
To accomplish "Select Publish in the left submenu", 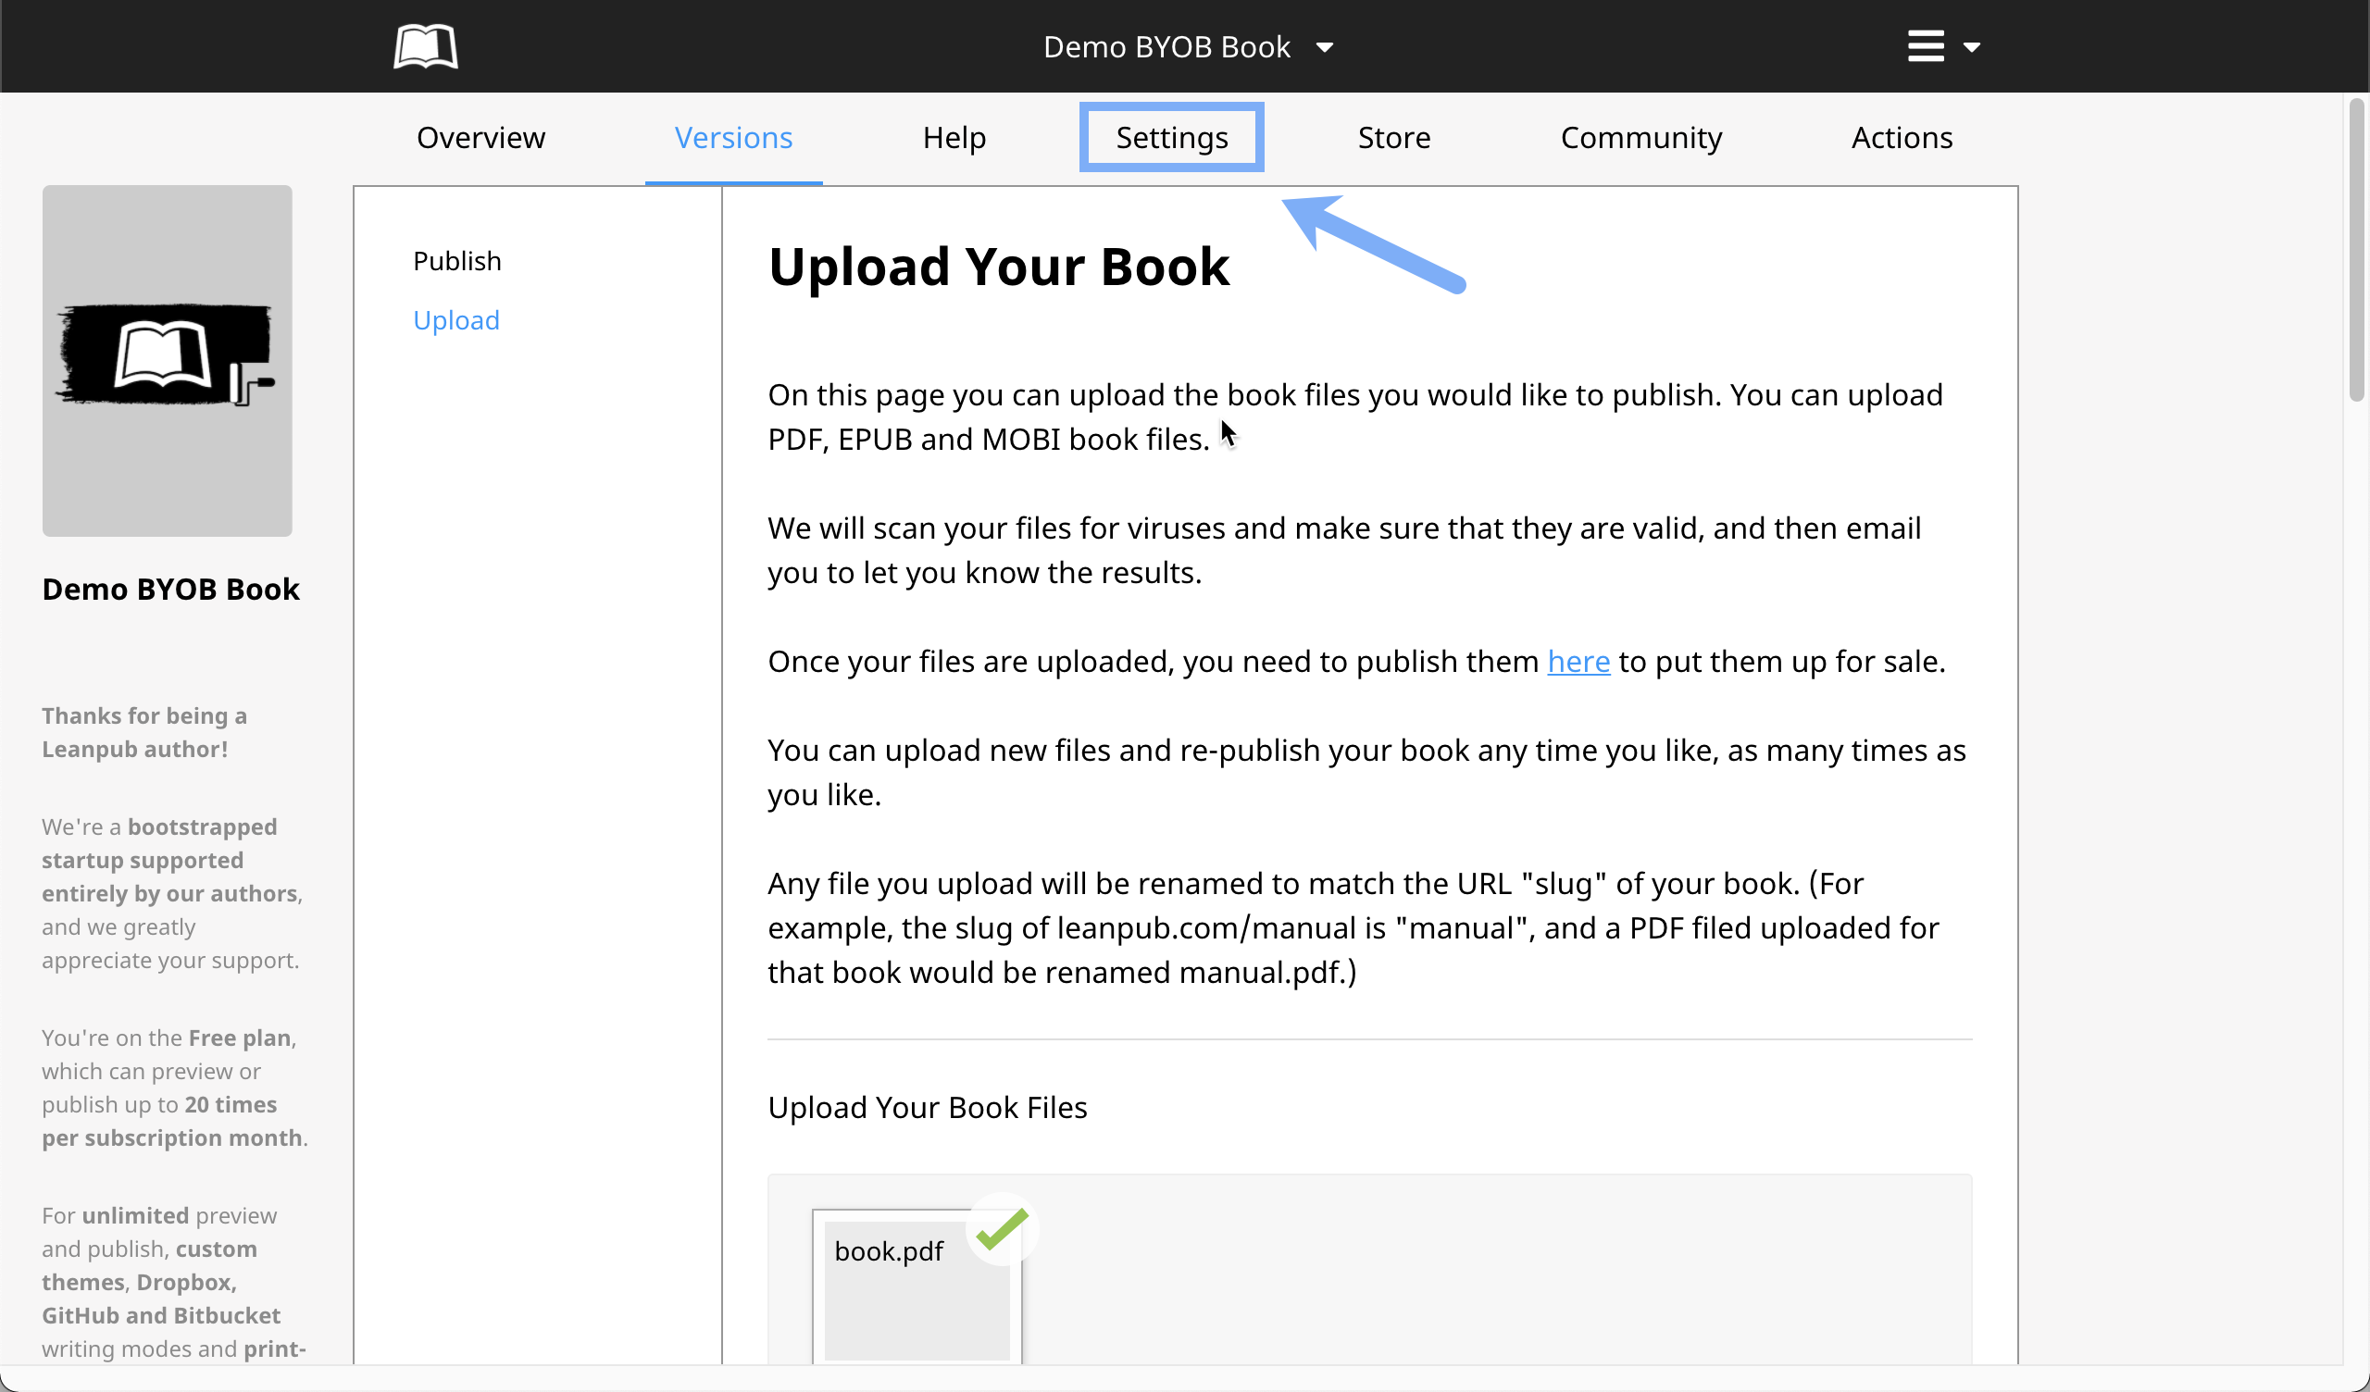I will [457, 260].
